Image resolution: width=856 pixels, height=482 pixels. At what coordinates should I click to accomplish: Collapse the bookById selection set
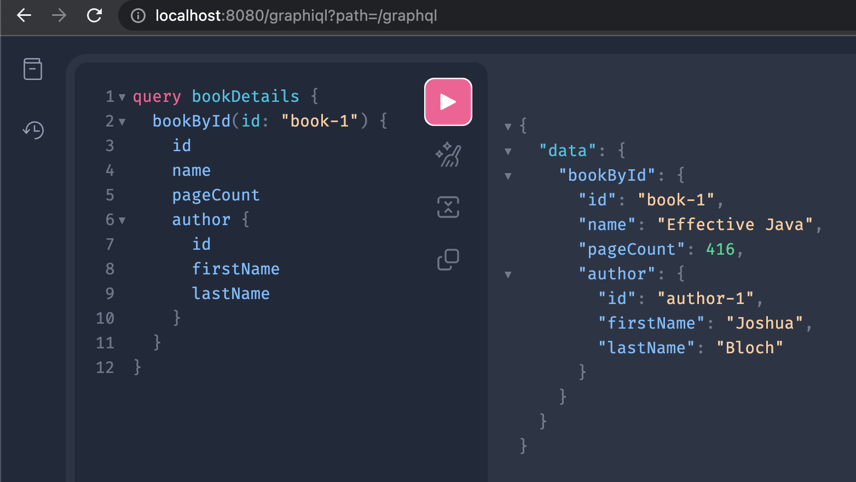click(x=122, y=121)
